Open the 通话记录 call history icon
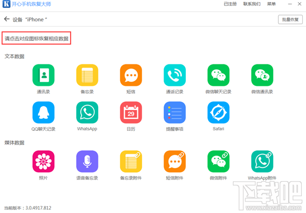The height and width of the screenshot is (213, 306). (174, 75)
